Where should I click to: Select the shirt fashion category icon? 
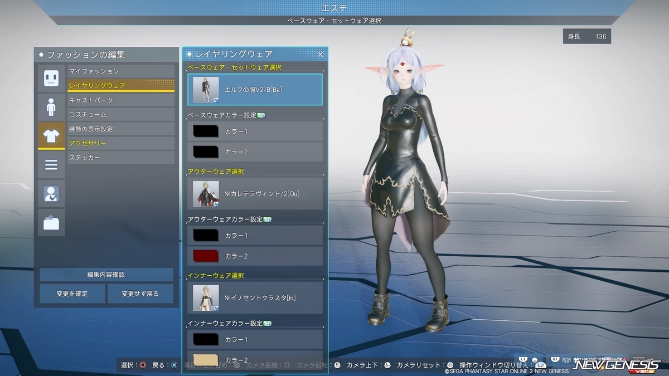tap(51, 135)
